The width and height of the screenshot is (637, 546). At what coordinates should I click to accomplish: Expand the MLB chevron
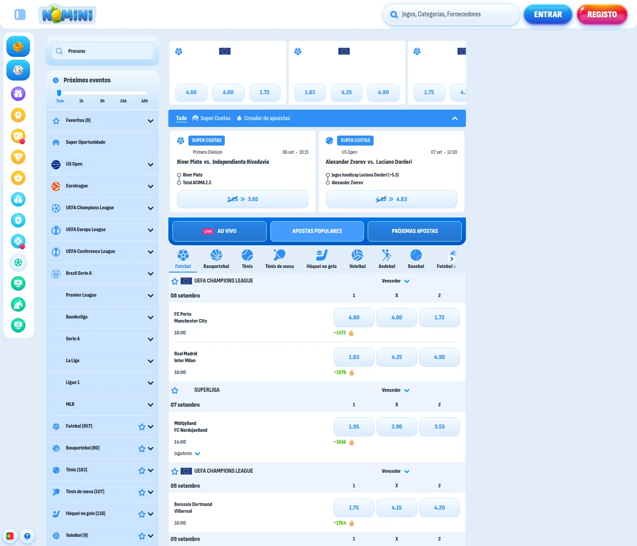click(x=151, y=405)
